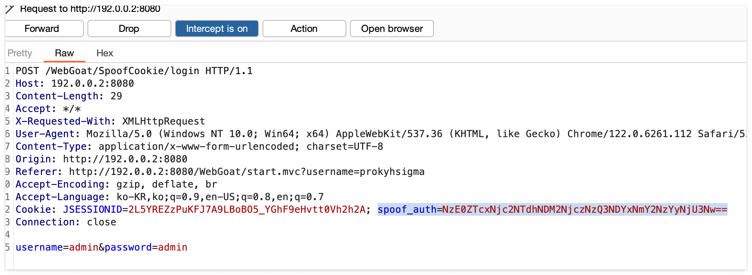Click the pencil icon beside the request URL

[x=10, y=9]
